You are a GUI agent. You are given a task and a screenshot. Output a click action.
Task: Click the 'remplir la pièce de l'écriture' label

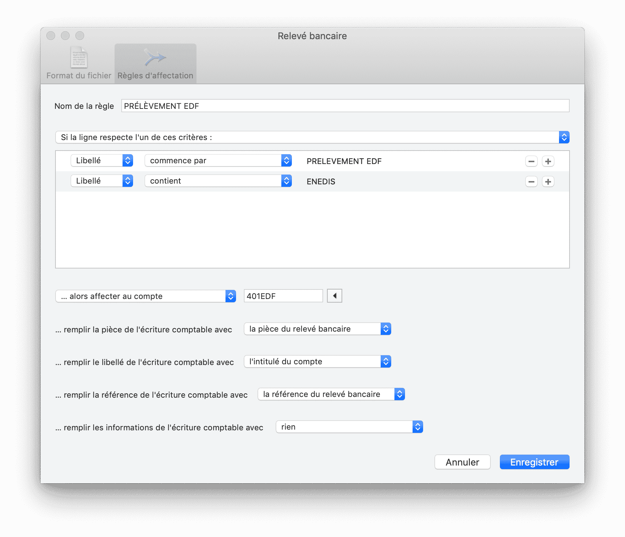pos(144,329)
